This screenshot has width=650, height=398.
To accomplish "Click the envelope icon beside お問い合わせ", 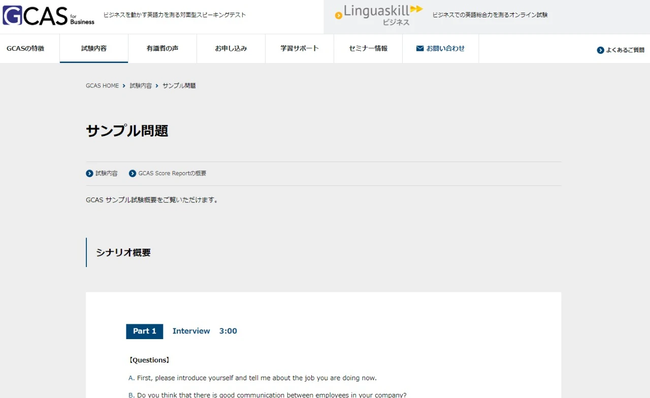I will [419, 48].
